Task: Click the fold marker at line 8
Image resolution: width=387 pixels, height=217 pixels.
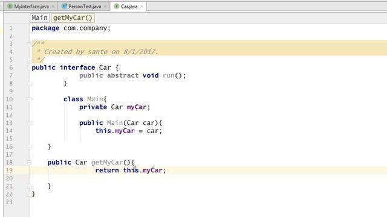Action: click(x=29, y=84)
